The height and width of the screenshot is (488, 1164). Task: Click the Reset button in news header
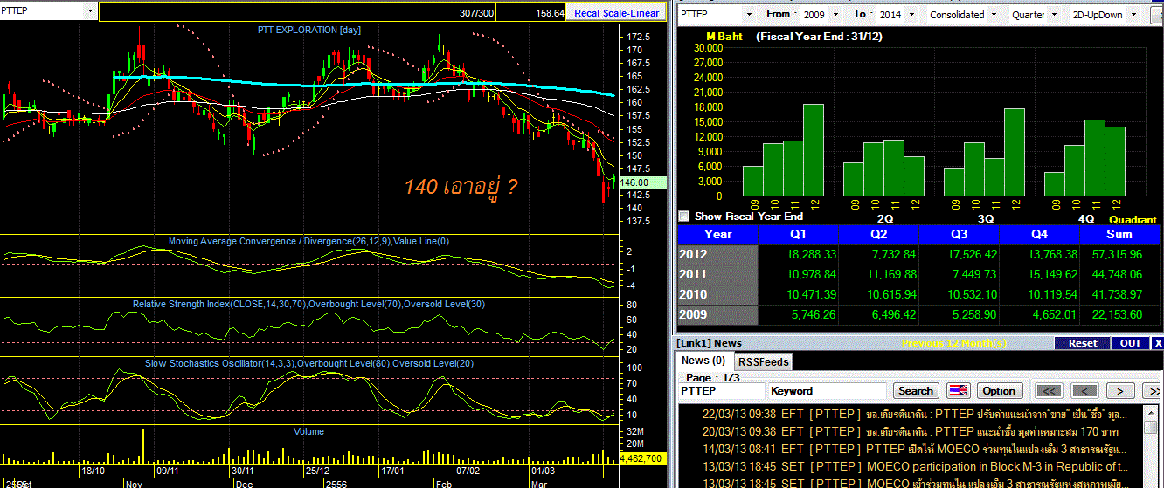(1083, 343)
